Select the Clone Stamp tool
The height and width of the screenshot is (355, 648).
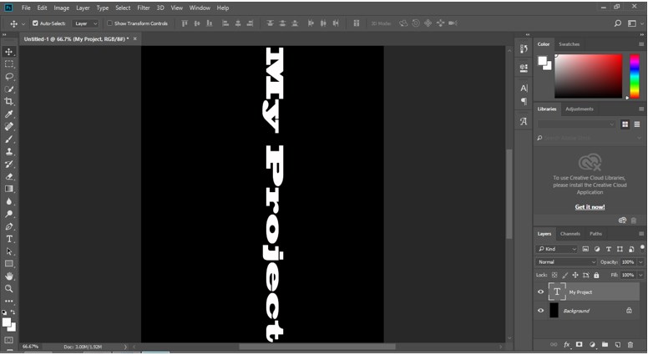(8, 152)
